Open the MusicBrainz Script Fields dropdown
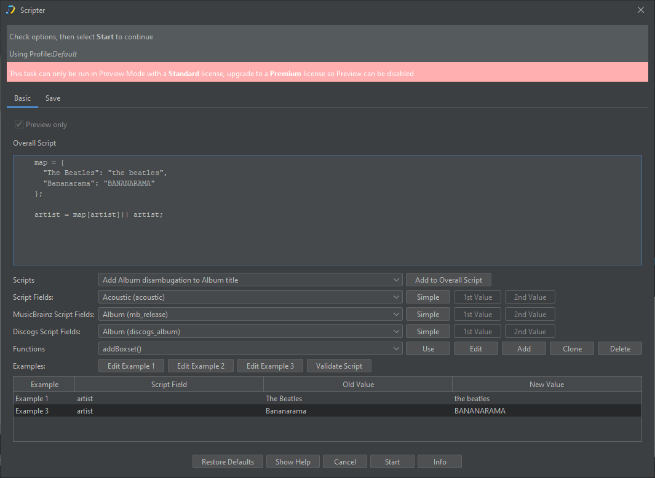The image size is (655, 478). 250,315
